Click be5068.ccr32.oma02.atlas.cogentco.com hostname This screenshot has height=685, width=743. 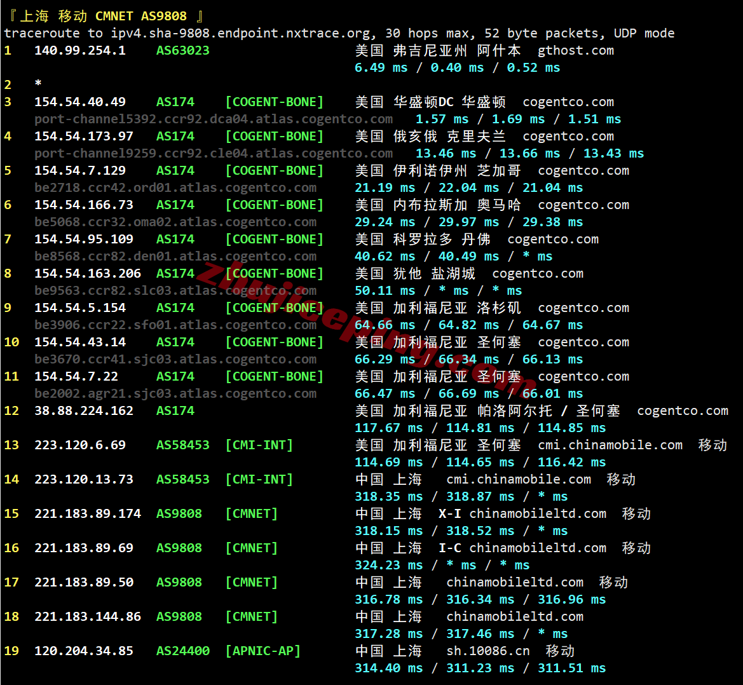(175, 222)
